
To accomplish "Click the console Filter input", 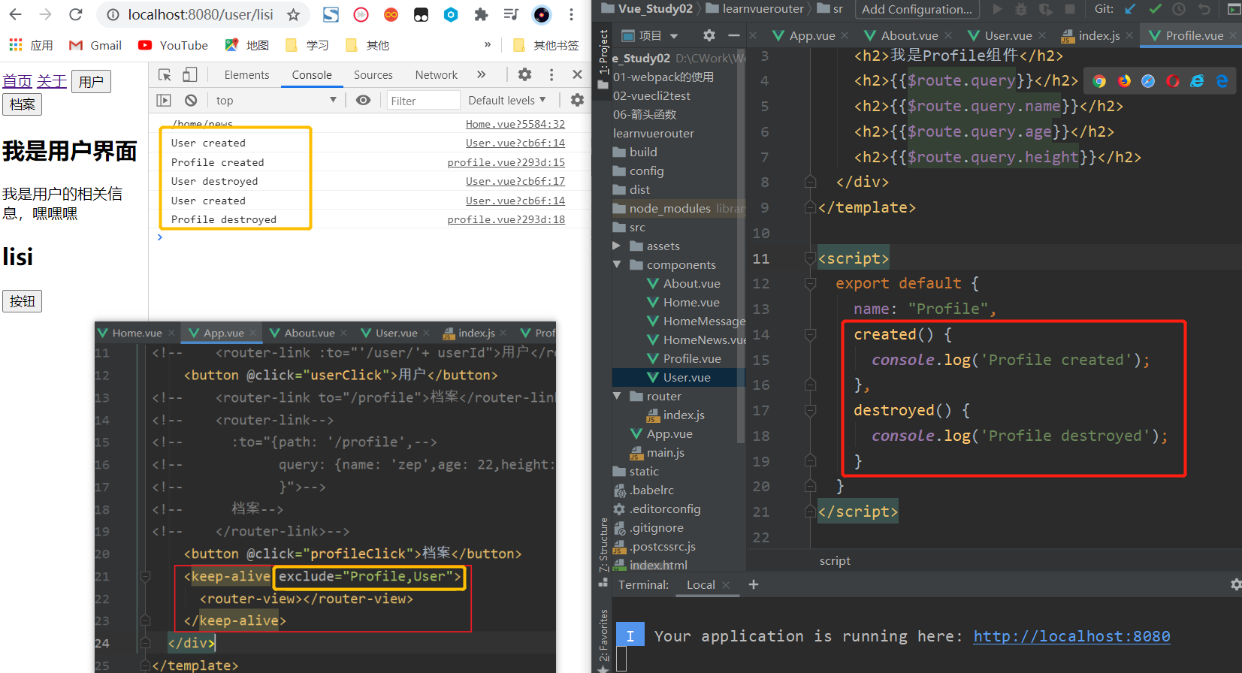I will coord(423,101).
